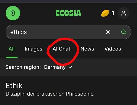Click the green magnifier search icon
137x105 pixels.
coord(124,32)
